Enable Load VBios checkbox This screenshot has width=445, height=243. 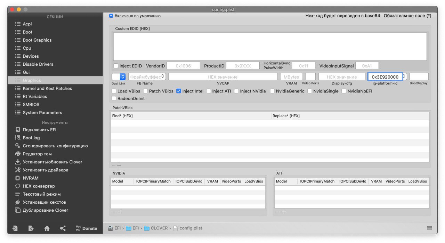click(x=114, y=91)
